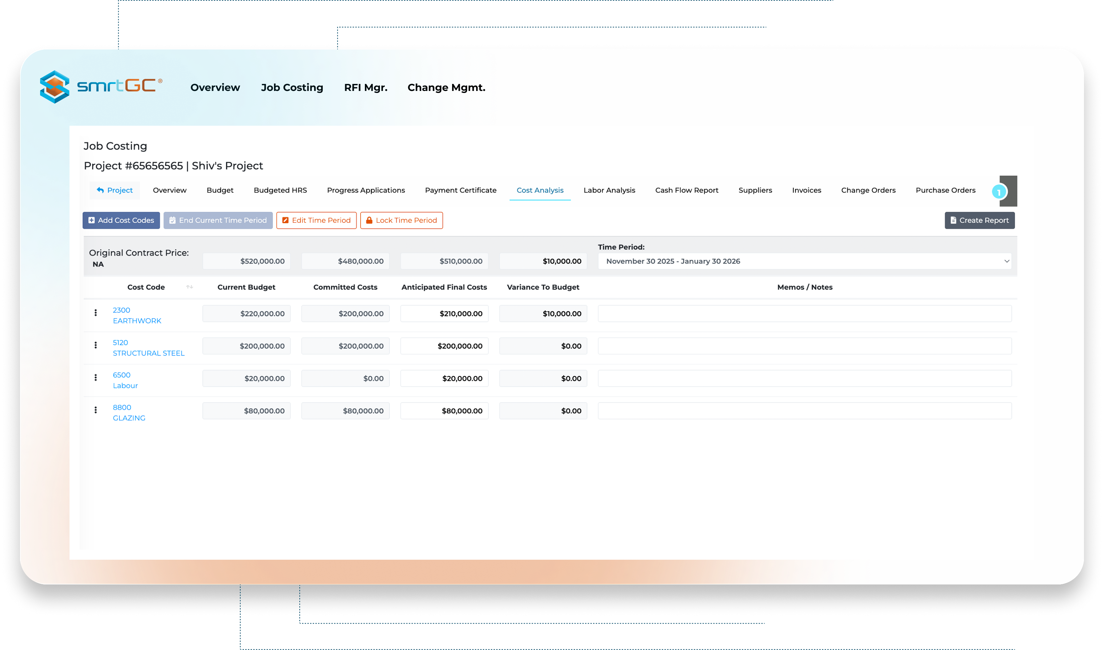Click the back arrow Project button
The height and width of the screenshot is (650, 1104).
click(115, 190)
